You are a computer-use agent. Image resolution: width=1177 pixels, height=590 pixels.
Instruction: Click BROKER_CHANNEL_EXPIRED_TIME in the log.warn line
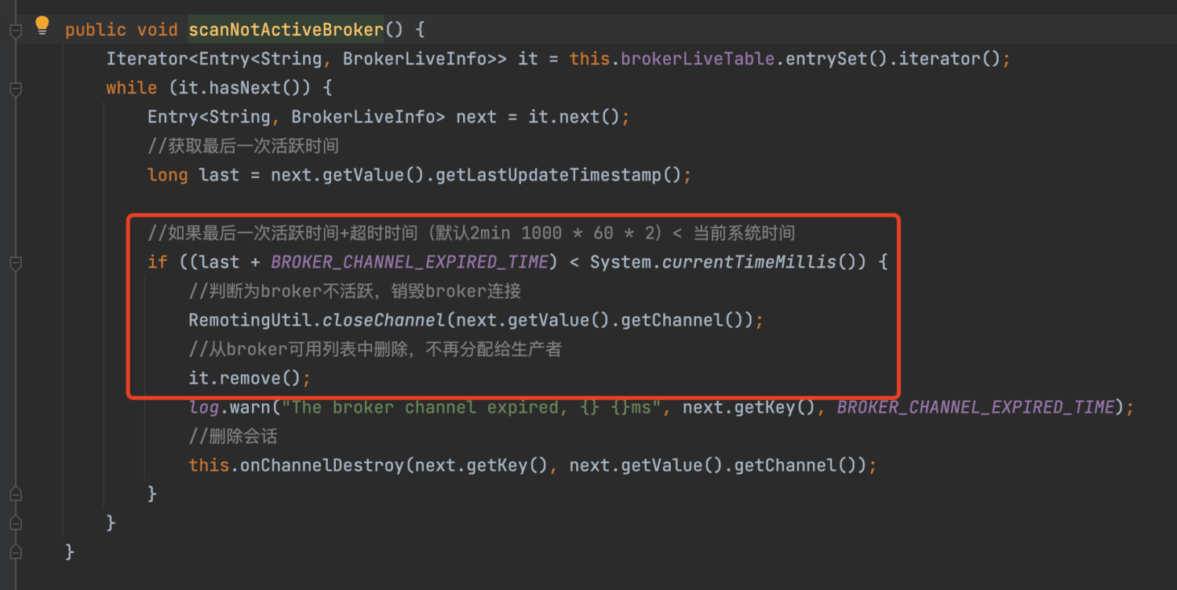pyautogui.click(x=975, y=407)
